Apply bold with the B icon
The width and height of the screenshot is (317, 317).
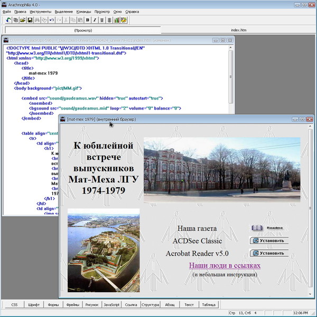[x=88, y=20]
